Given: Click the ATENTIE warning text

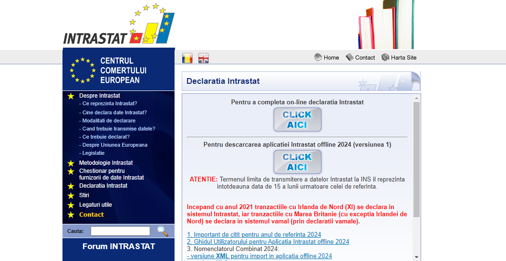Looking at the screenshot, I should tap(203, 180).
